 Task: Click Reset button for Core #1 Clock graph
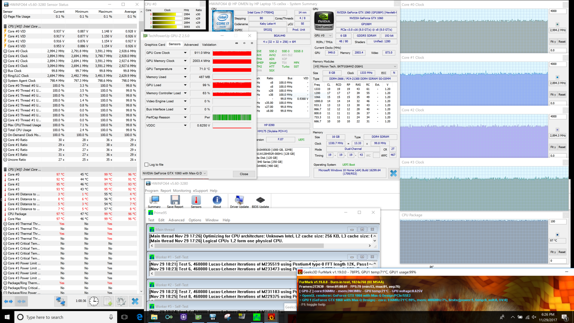coord(562,95)
